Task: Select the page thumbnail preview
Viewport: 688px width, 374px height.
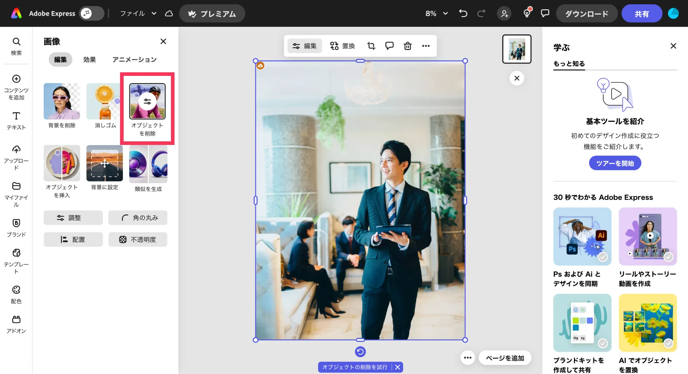Action: [516, 49]
